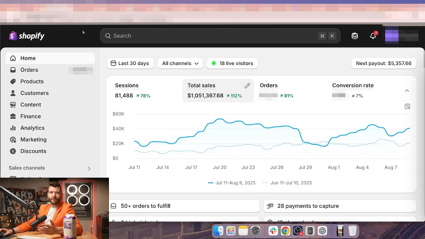View 18 live visitors

tap(232, 63)
